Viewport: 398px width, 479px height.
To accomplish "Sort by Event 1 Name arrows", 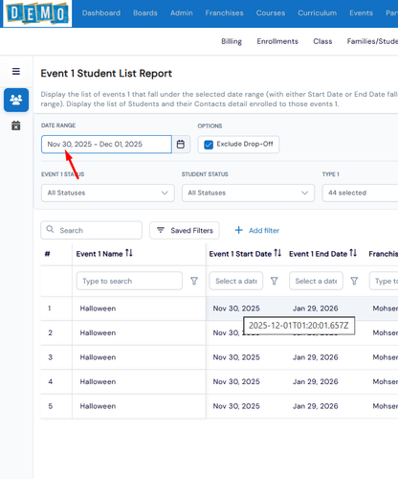I will [x=129, y=253].
